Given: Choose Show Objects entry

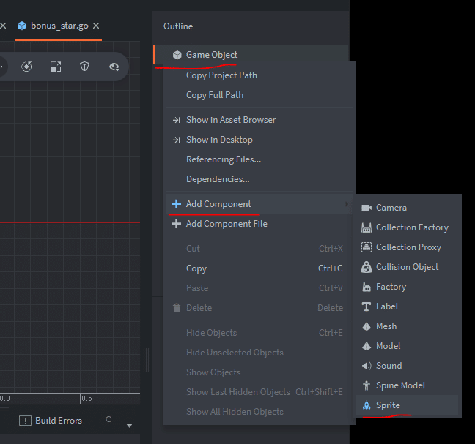Looking at the screenshot, I should (259, 372).
